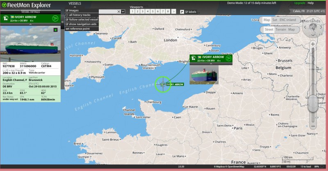328x171 pixels.
Task: Go to viewport 1
Action: (132, 11)
